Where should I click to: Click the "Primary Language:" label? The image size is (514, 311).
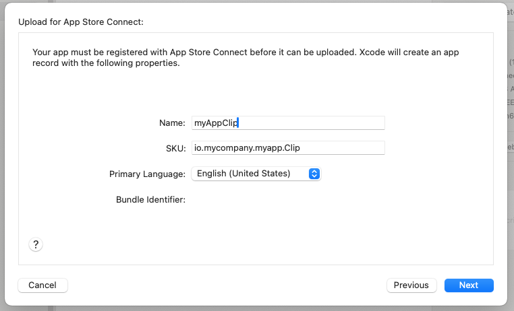[x=147, y=174]
